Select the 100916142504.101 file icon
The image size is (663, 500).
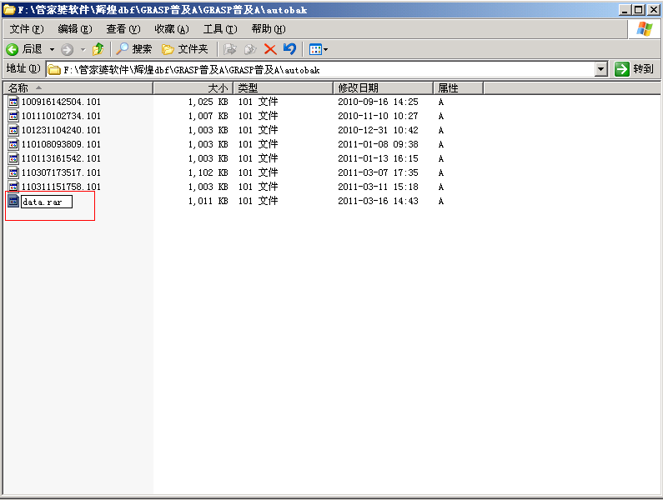point(13,102)
